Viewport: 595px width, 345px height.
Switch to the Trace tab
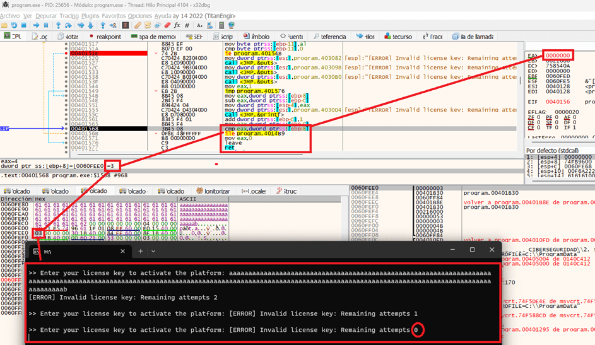pyautogui.click(x=433, y=37)
